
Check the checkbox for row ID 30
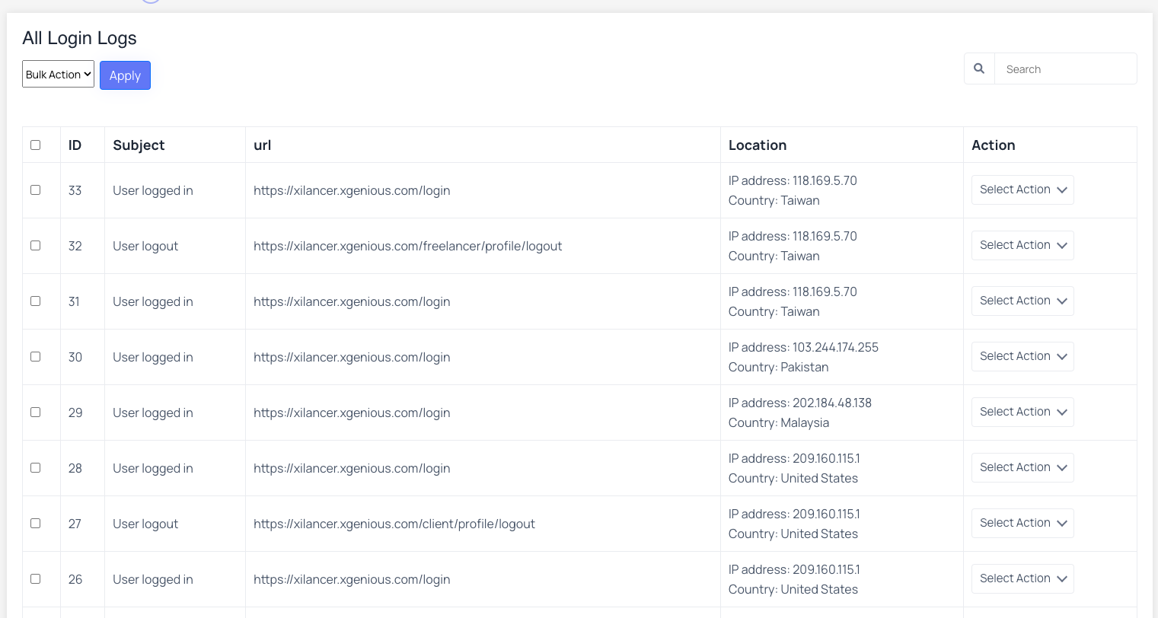click(35, 356)
